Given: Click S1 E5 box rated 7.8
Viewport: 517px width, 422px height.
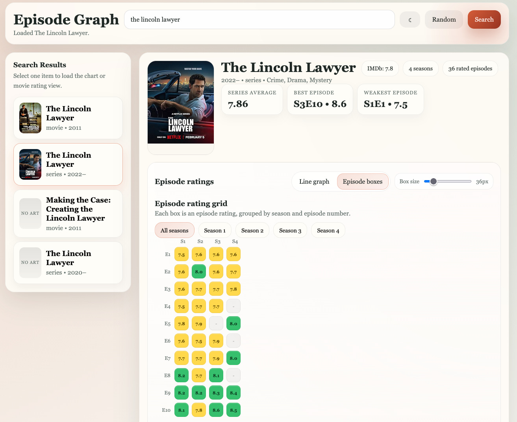Looking at the screenshot, I should 182,324.
